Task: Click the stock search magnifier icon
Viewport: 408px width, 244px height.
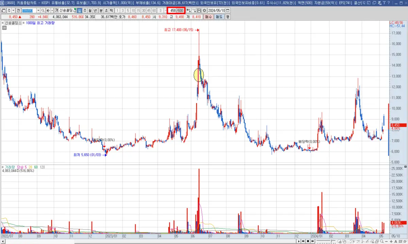Action: coord(43,11)
